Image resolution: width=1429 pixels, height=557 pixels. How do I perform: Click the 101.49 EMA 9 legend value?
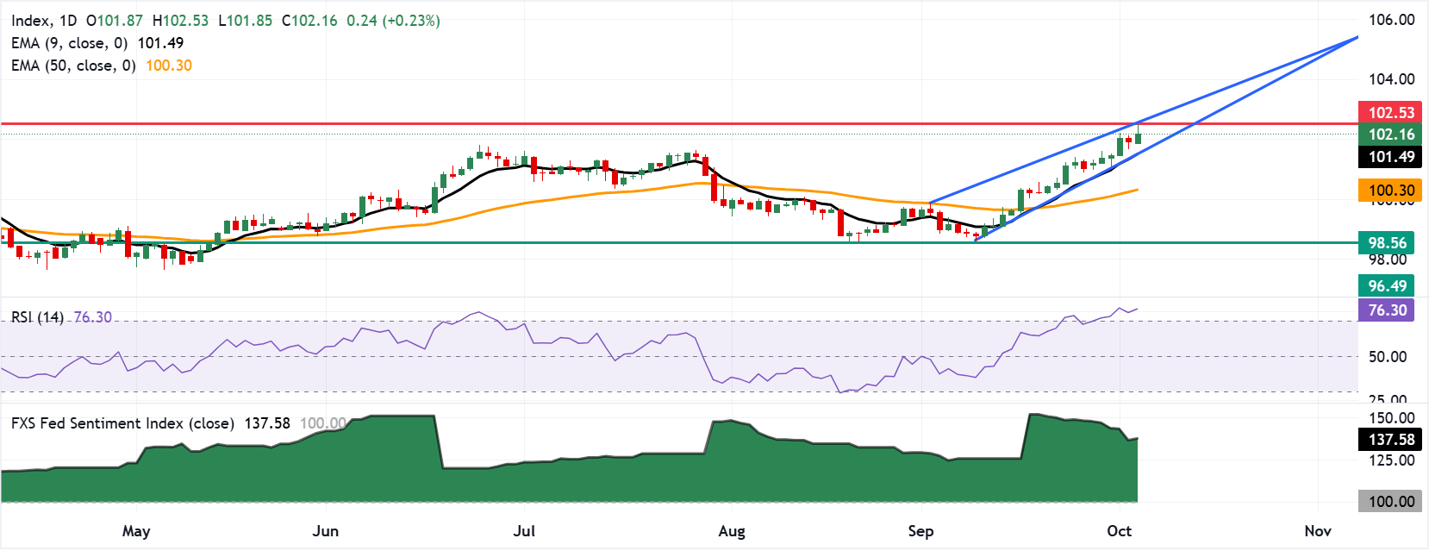click(160, 42)
